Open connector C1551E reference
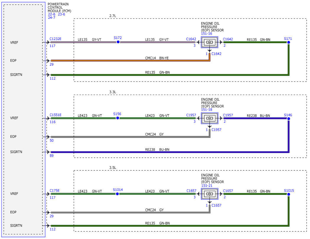The width and height of the screenshot is (310, 239). tap(56, 115)
